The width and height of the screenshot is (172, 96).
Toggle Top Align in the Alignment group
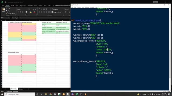click(39, 9)
